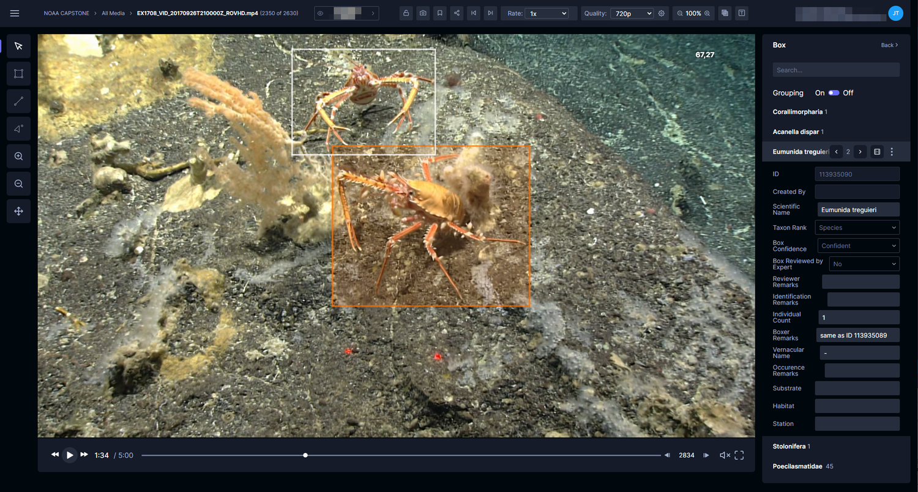Open the JT user avatar

point(895,13)
